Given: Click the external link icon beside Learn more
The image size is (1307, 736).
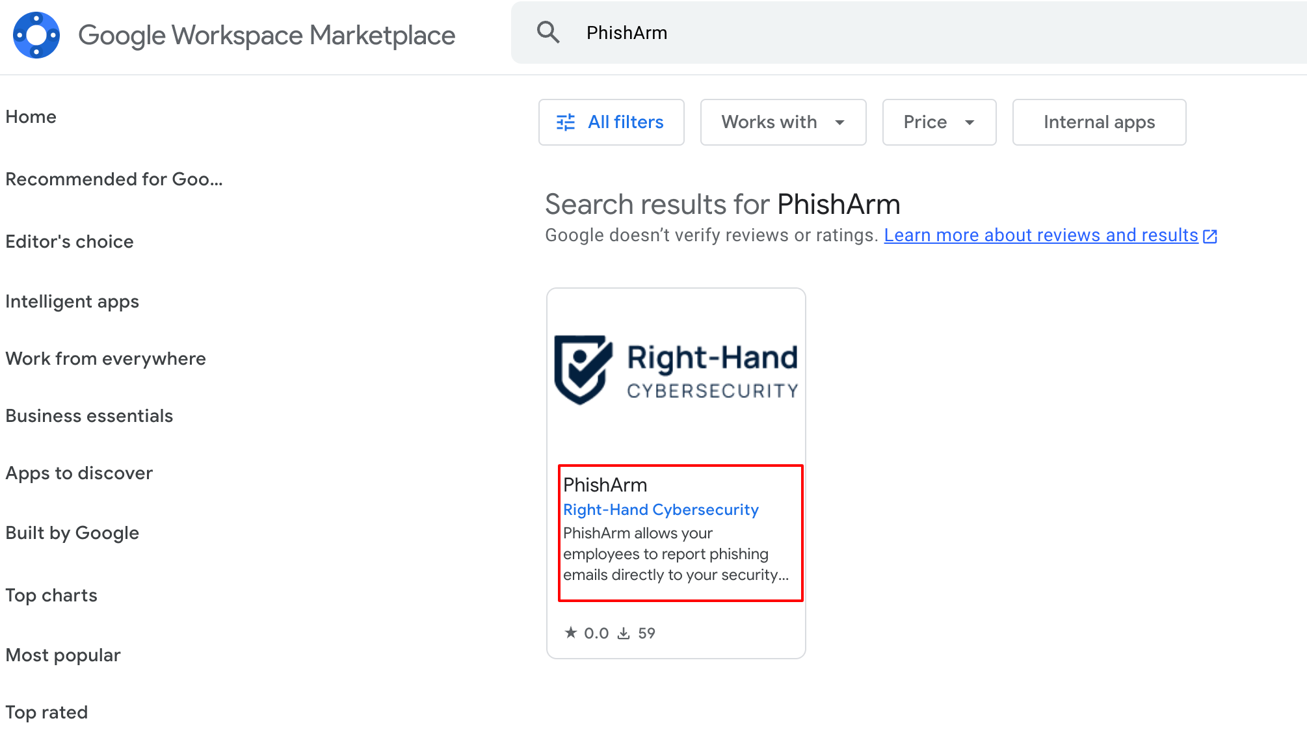Looking at the screenshot, I should point(1210,236).
